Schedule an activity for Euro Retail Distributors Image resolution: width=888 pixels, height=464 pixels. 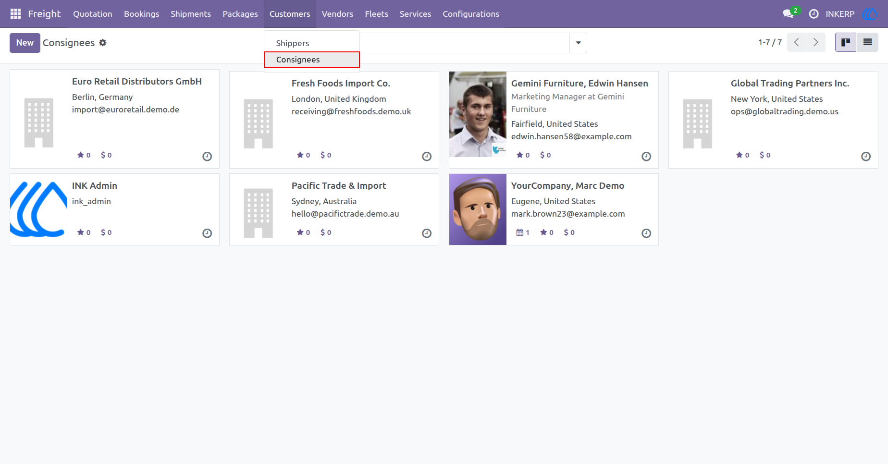[x=207, y=156]
